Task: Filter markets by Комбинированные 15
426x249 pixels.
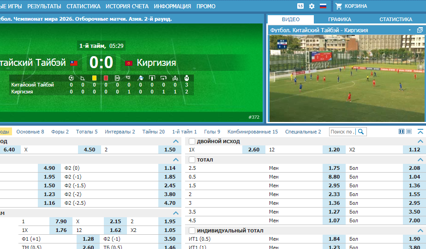Action: [252, 132]
